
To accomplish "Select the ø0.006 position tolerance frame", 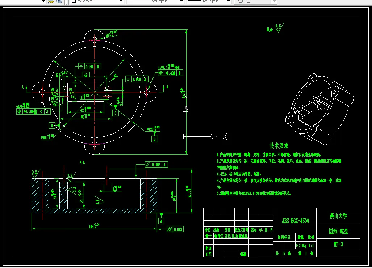I will point(33,111).
